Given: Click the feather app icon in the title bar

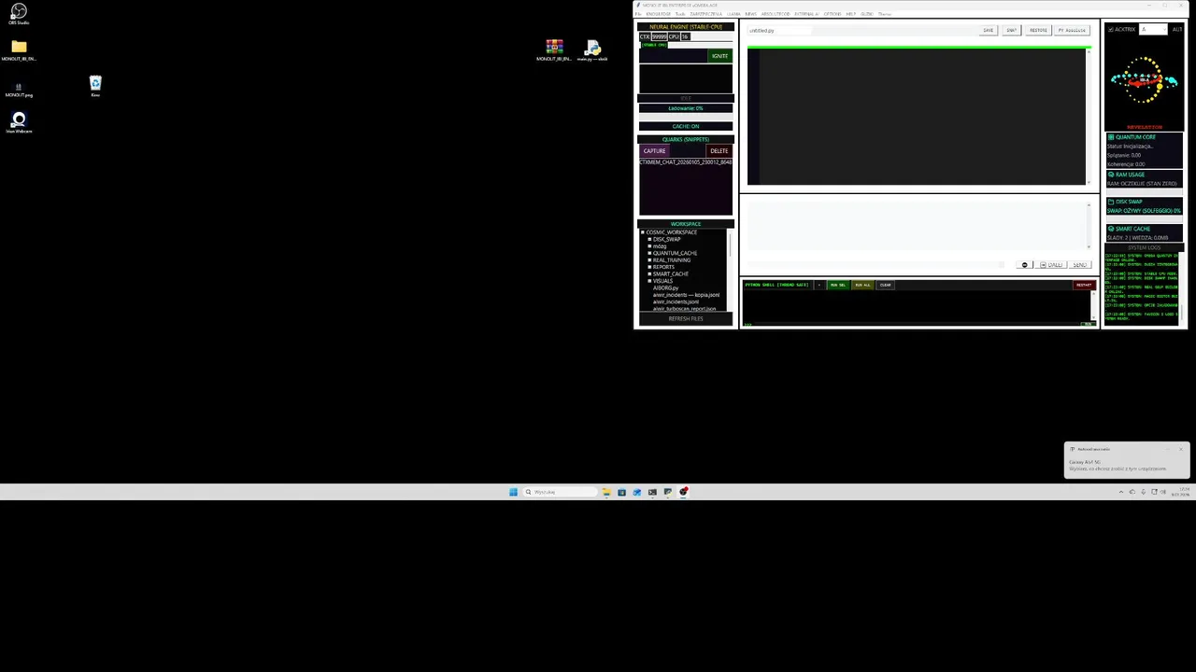Looking at the screenshot, I should point(638,6).
